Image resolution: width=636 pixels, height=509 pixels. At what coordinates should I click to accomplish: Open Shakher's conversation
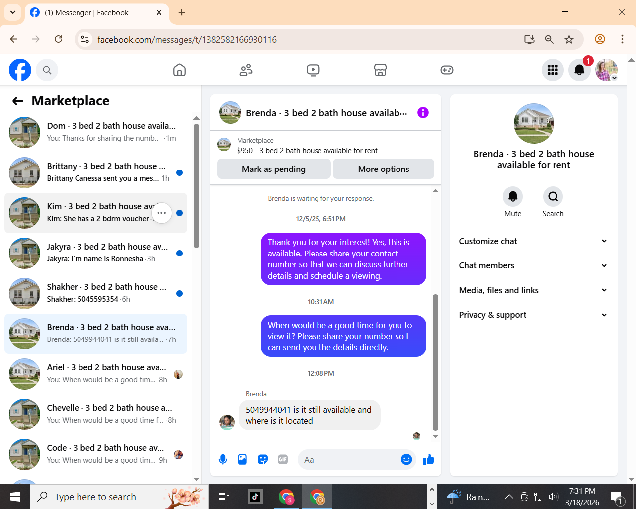(x=96, y=293)
